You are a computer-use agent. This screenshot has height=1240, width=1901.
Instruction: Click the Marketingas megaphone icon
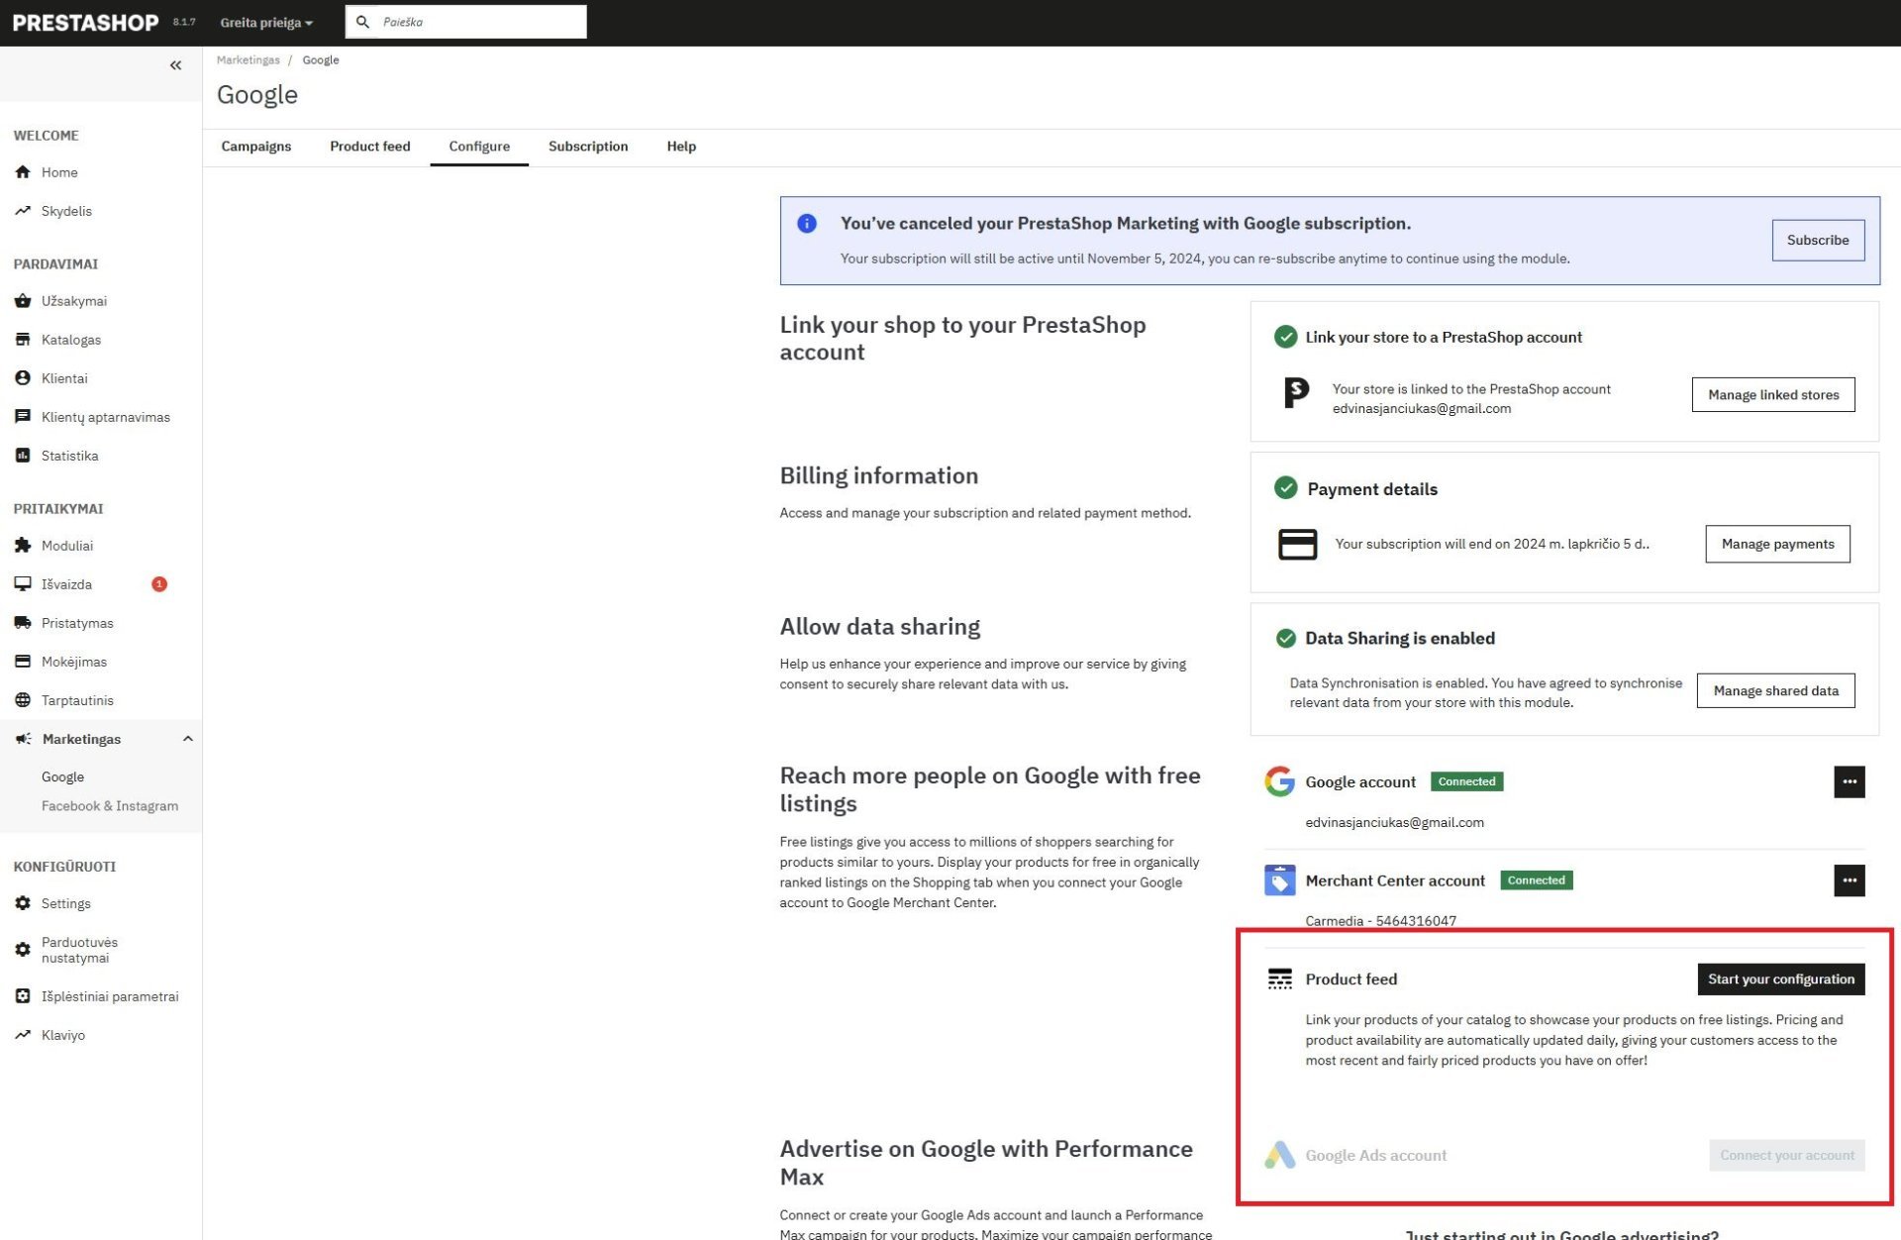[x=23, y=739]
